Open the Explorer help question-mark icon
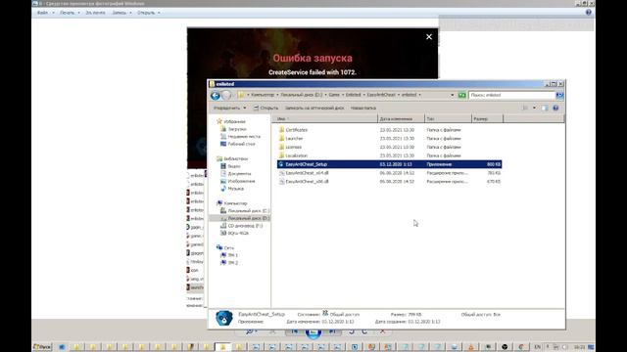Image resolution: width=627 pixels, height=352 pixels. click(x=555, y=108)
